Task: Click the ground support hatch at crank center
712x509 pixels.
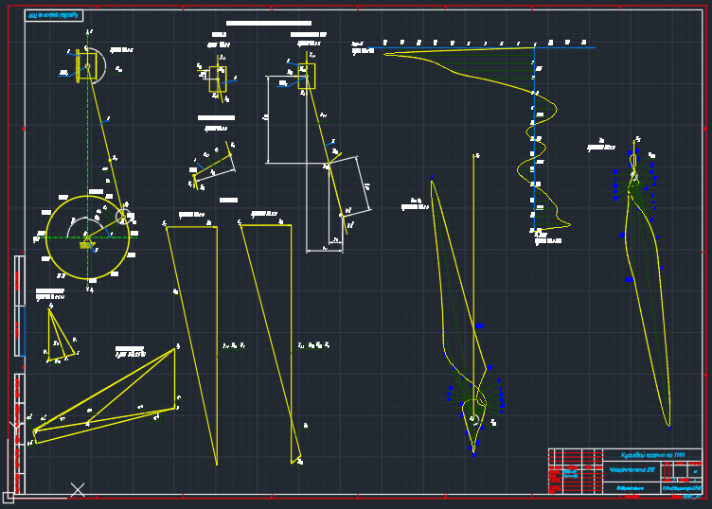Action: coord(88,245)
